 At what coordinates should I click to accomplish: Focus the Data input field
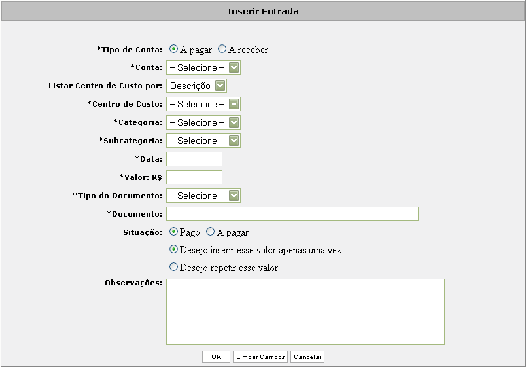pyautogui.click(x=194, y=159)
